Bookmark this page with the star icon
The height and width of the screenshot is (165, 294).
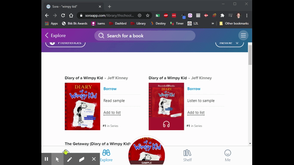tap(147, 16)
